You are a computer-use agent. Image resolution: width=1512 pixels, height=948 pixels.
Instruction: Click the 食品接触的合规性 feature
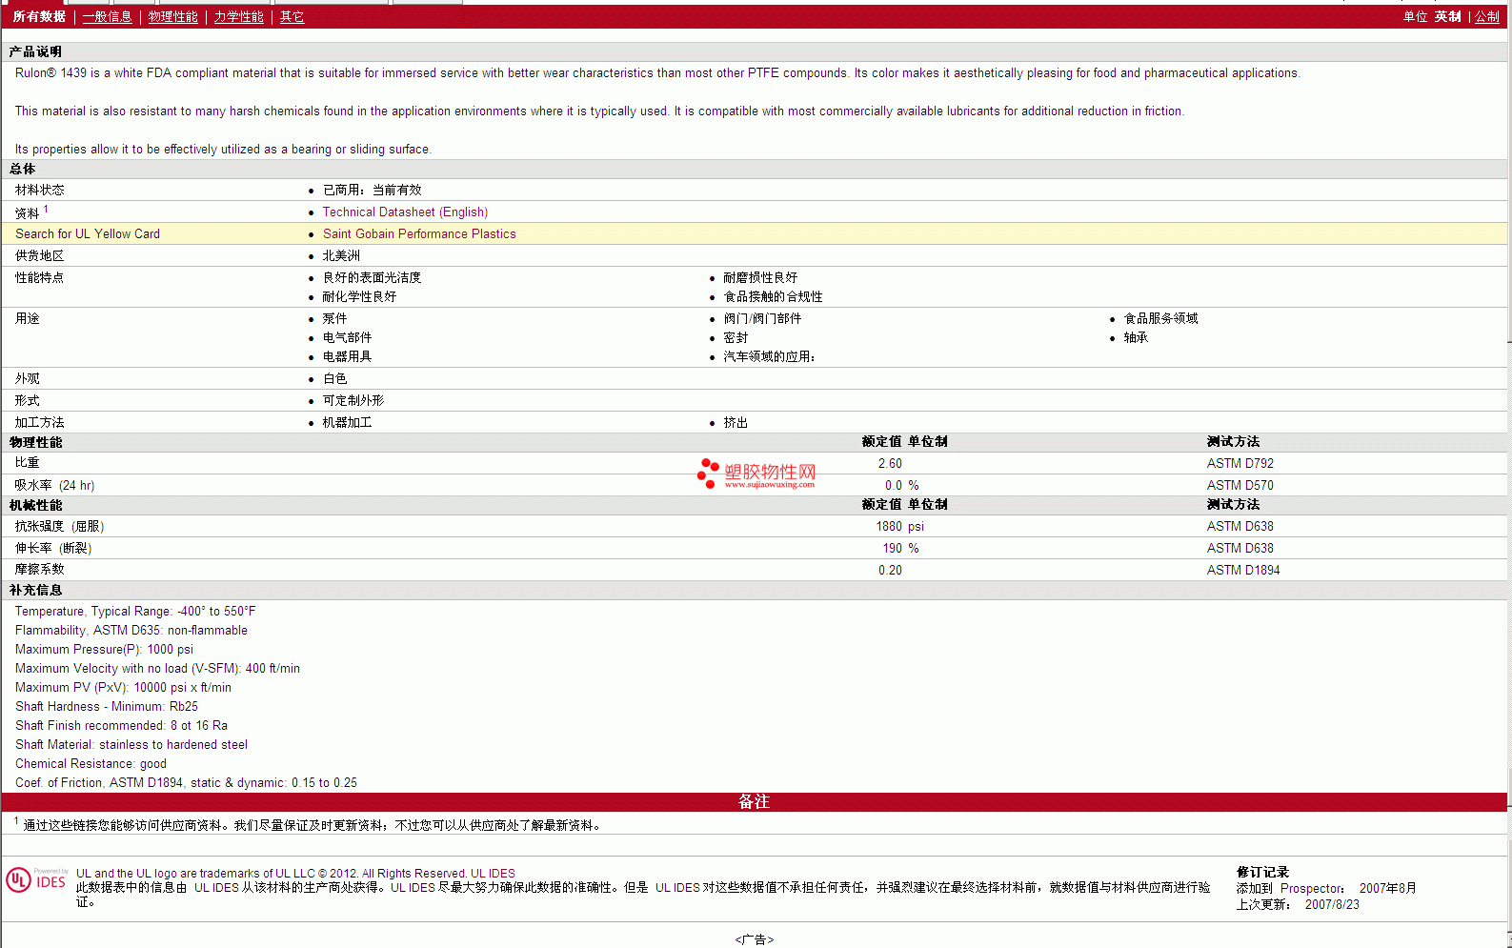coord(772,296)
